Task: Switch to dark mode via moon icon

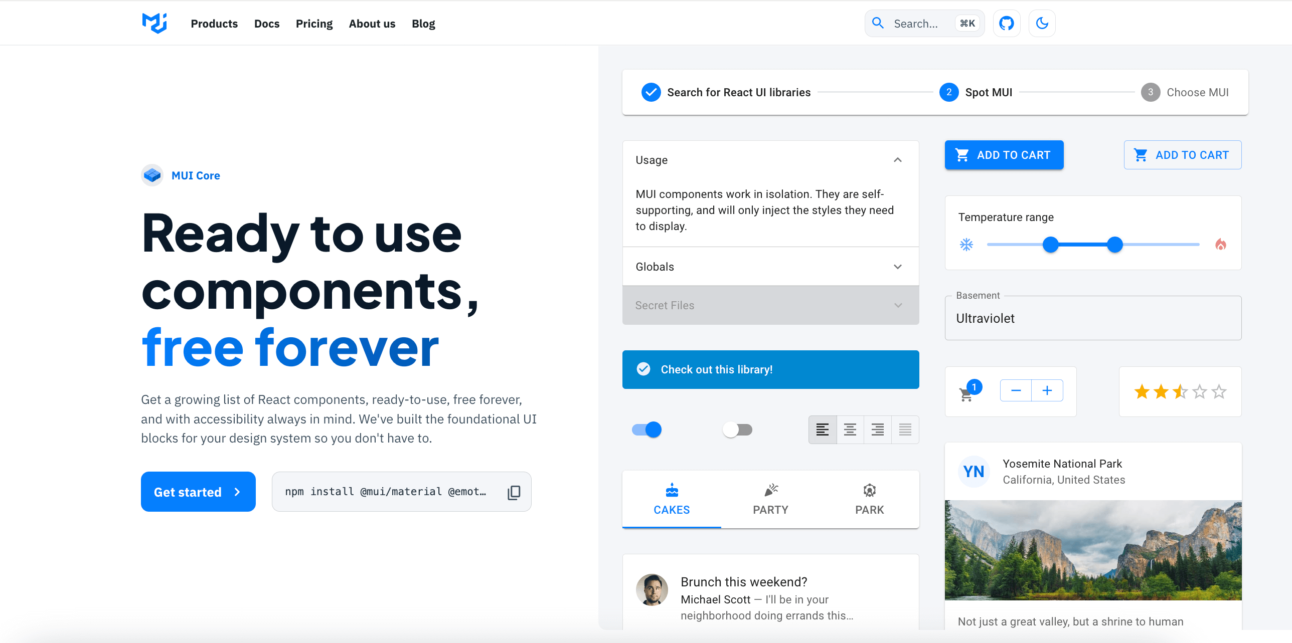Action: tap(1042, 23)
